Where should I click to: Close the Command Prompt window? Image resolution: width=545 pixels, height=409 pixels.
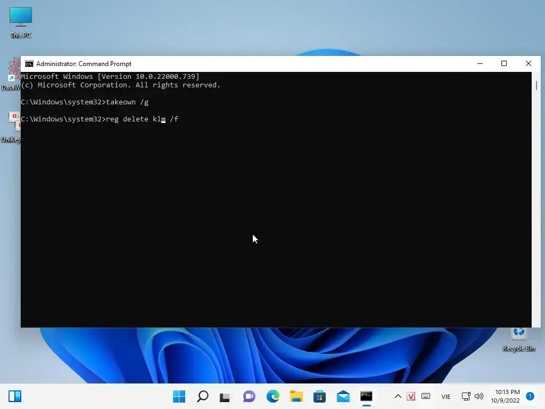click(x=529, y=64)
